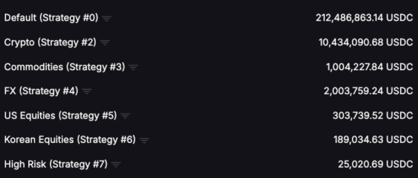Click the 212,486,863.14 USDC balance
Screen dimensions: 418x178
coord(364,18)
